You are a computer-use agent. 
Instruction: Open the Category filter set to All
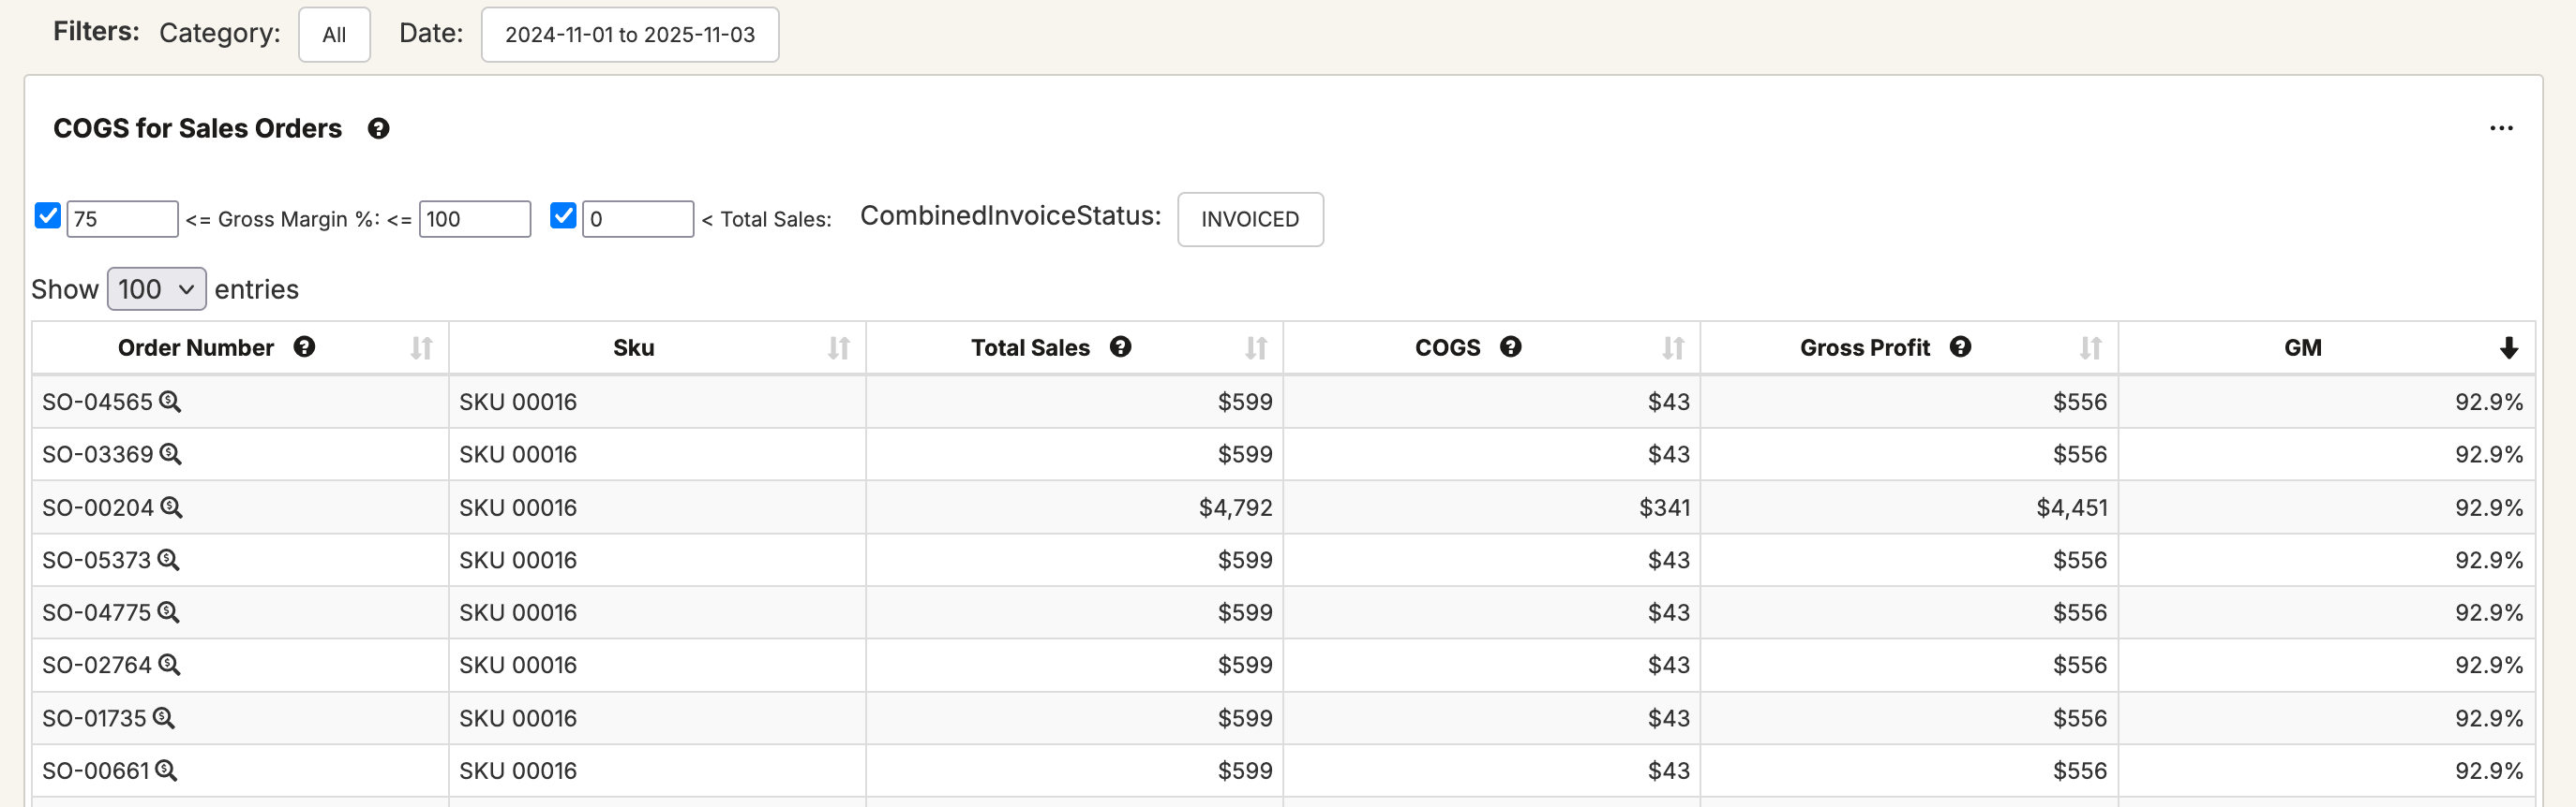pyautogui.click(x=334, y=35)
